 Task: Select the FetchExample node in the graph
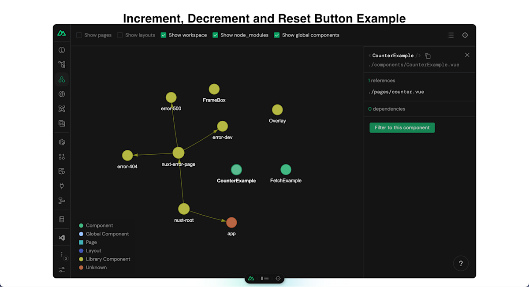286,169
